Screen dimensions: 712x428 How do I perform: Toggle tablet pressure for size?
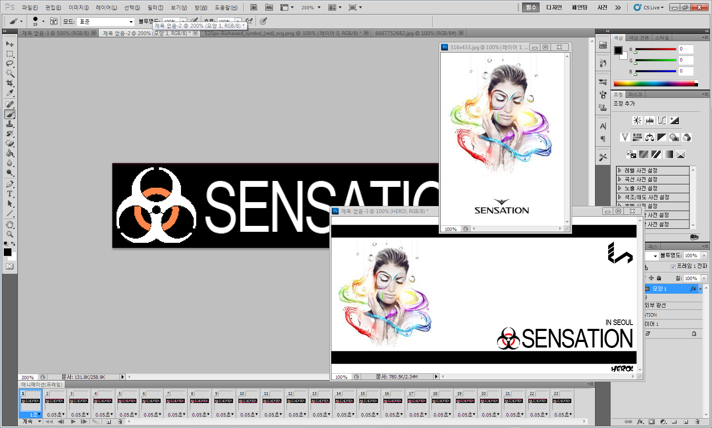(263, 21)
